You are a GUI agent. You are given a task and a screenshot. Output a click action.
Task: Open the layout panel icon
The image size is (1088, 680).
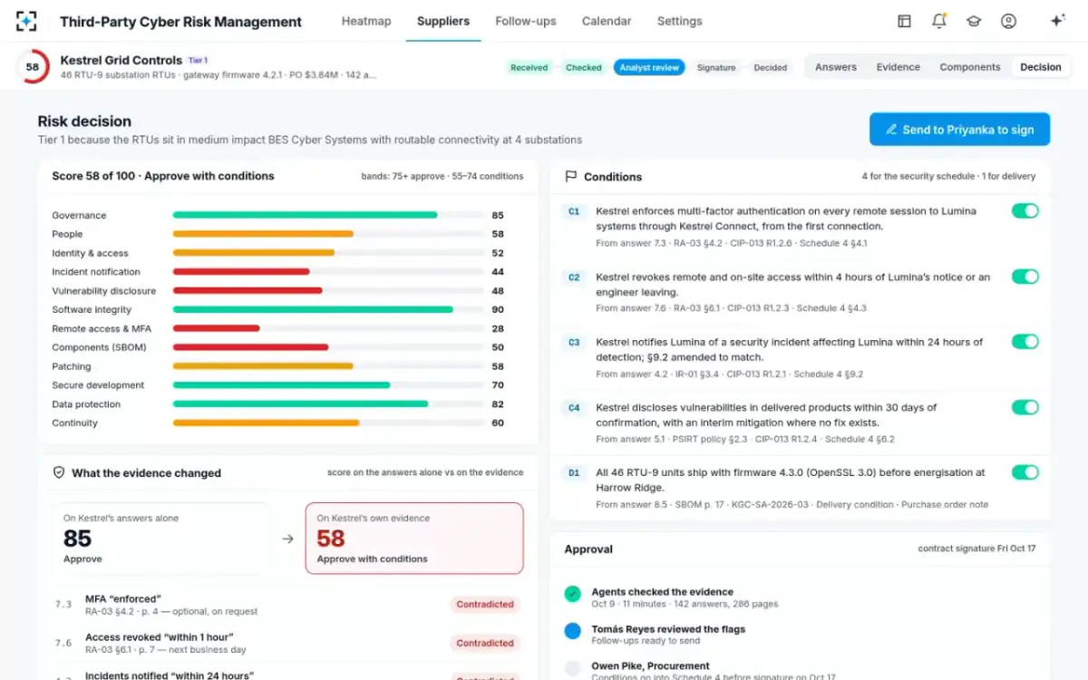coord(904,21)
